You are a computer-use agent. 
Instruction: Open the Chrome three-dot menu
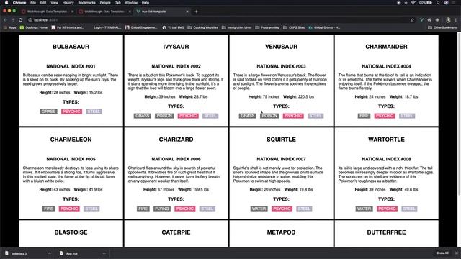click(456, 20)
